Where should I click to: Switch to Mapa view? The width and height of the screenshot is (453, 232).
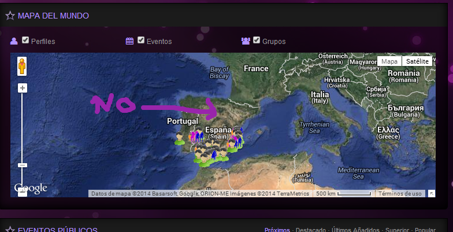pyautogui.click(x=389, y=61)
